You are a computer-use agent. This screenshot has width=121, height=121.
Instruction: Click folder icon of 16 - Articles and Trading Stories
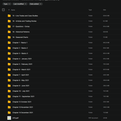click(x=9, y=21)
